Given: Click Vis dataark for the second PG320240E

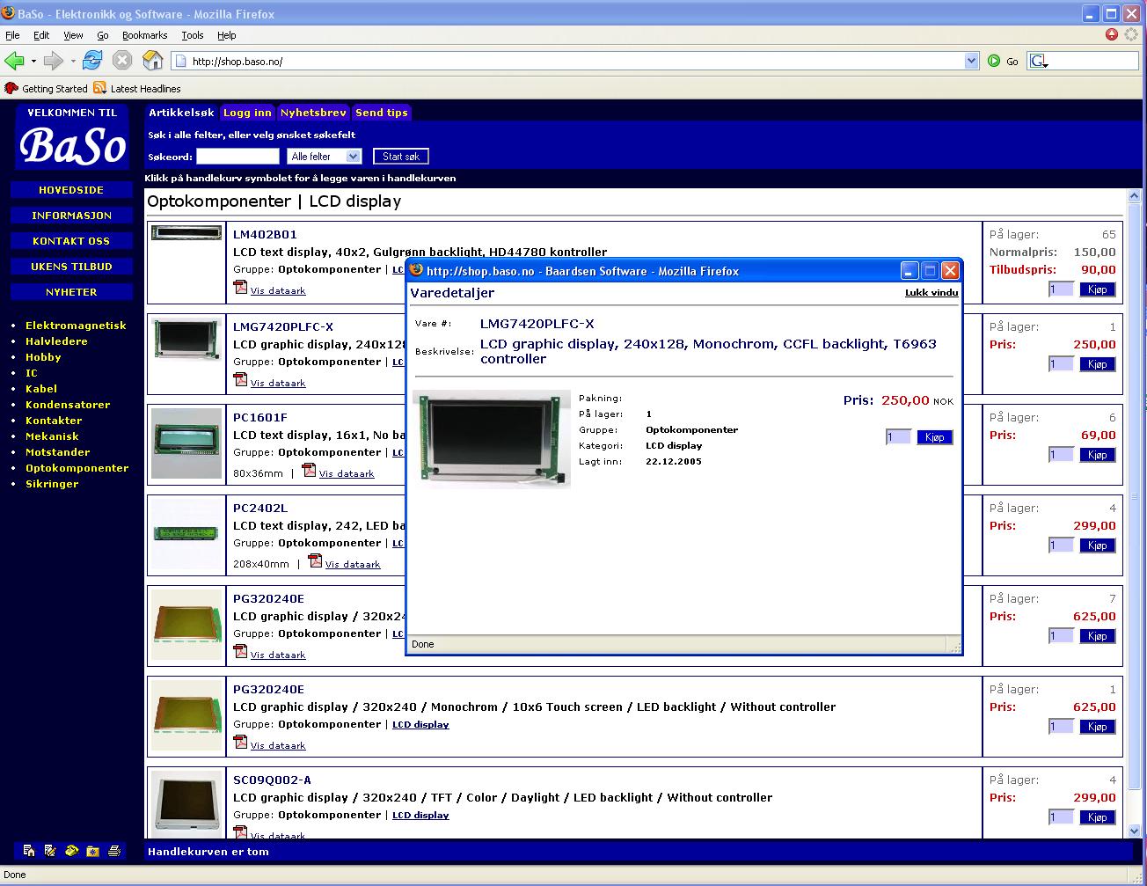Looking at the screenshot, I should pyautogui.click(x=278, y=745).
